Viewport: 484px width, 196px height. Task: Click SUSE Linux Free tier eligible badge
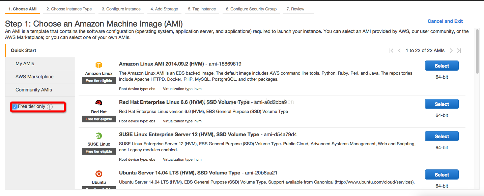[x=99, y=151]
